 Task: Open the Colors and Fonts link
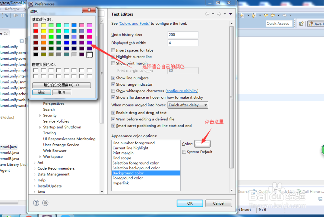(134, 23)
